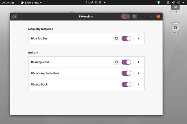Expand the Ubuntu Dock details arrow
Image resolution: width=187 pixels, height=124 pixels.
[x=139, y=85]
